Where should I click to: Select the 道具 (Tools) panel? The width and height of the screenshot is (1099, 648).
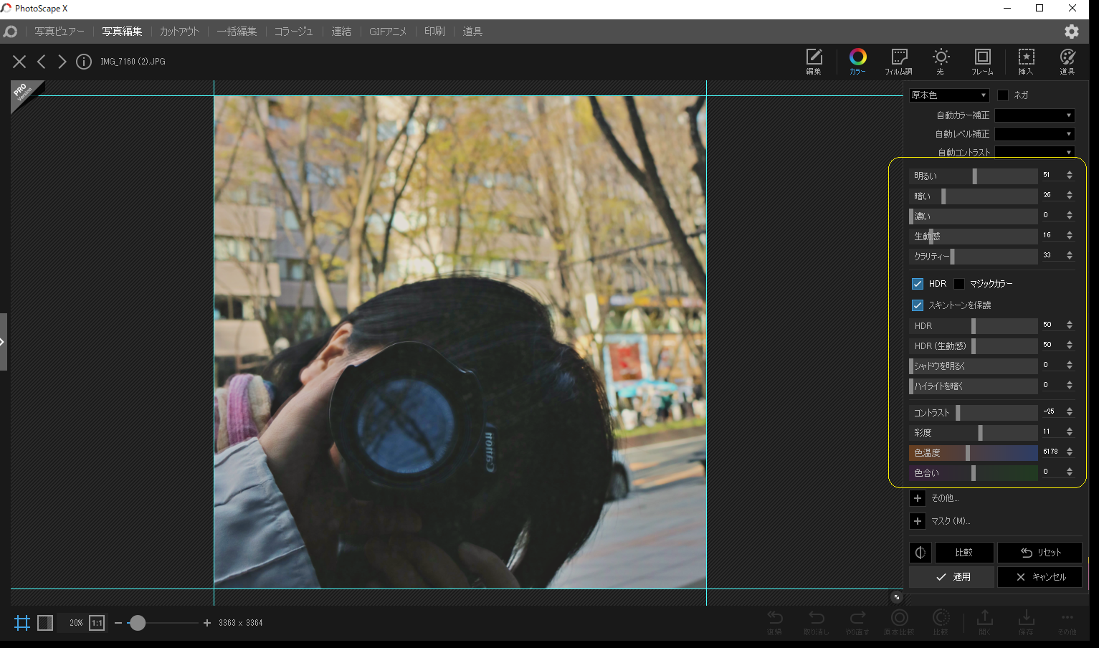1067,62
